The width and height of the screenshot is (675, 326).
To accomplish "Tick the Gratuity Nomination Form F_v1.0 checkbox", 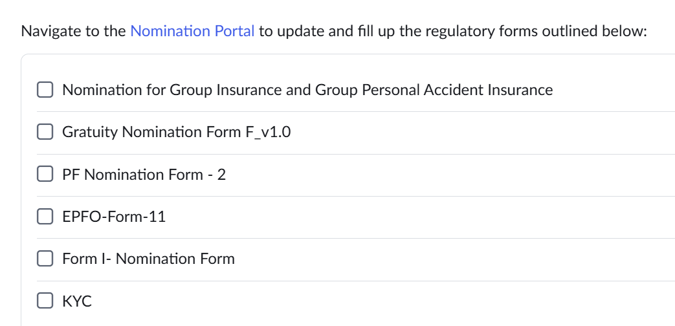I will 45,132.
